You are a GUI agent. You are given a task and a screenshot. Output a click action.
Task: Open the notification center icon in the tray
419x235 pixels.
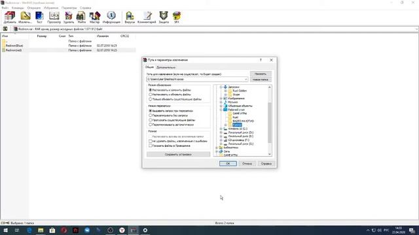(412, 230)
